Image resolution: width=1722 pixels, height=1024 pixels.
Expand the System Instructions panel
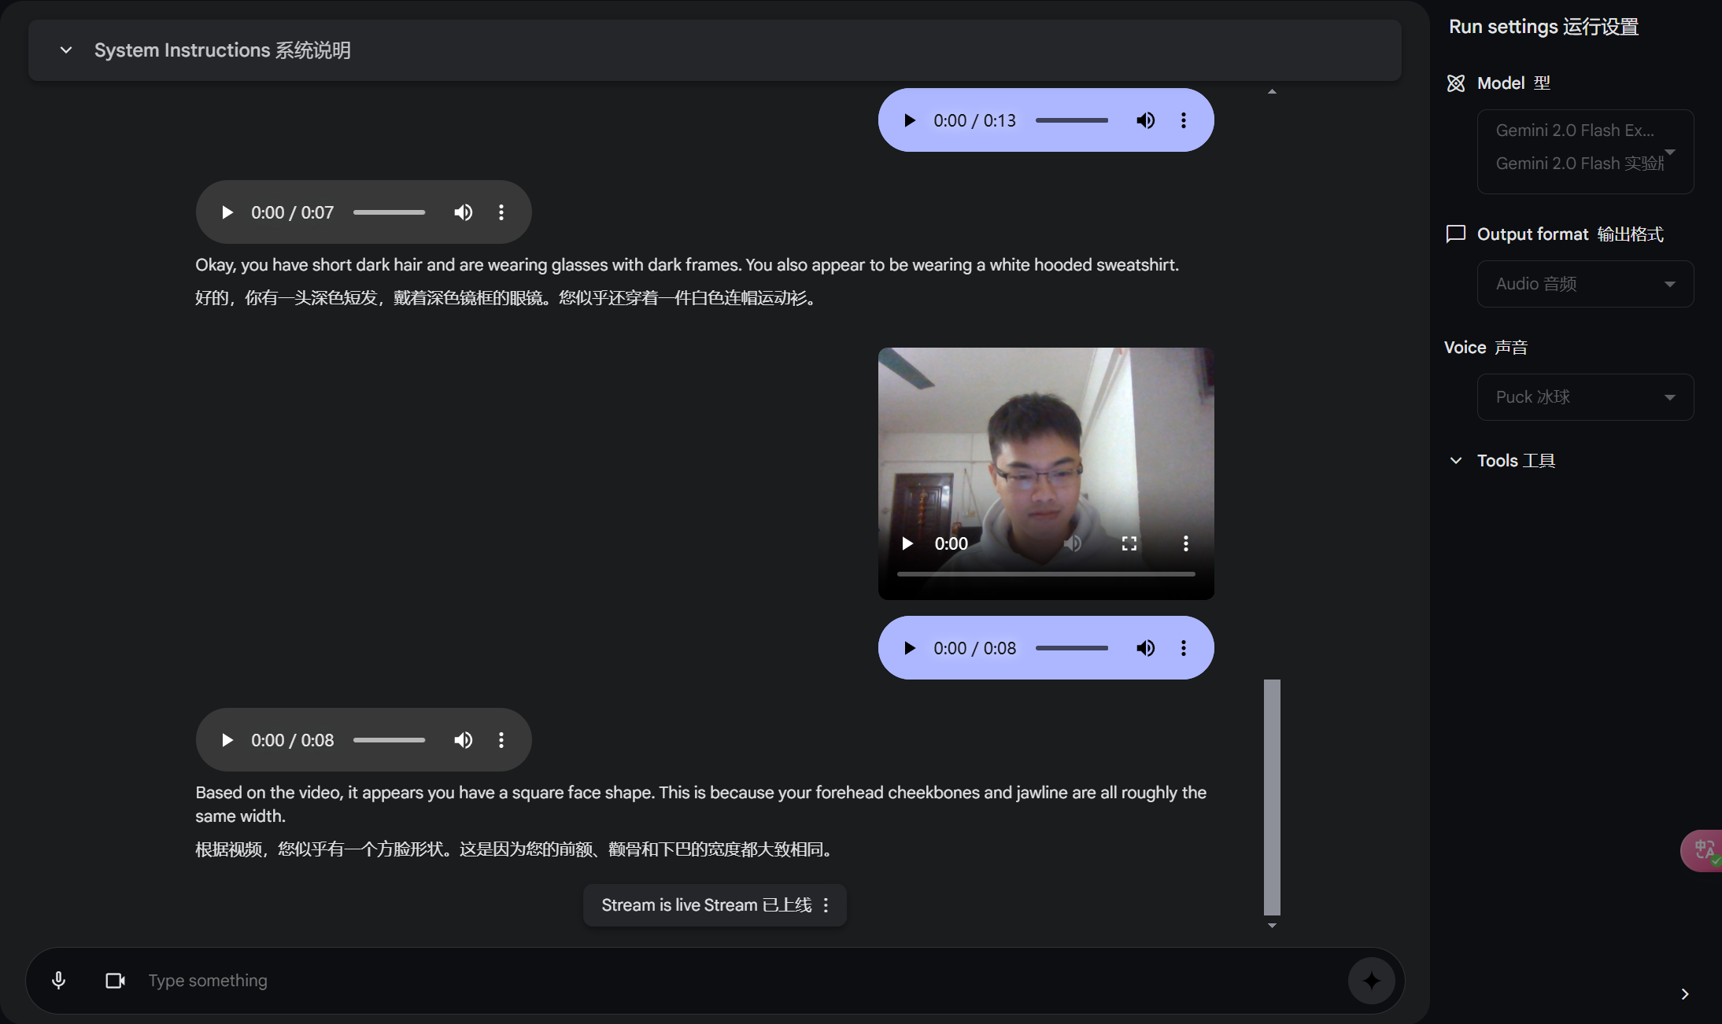66,50
